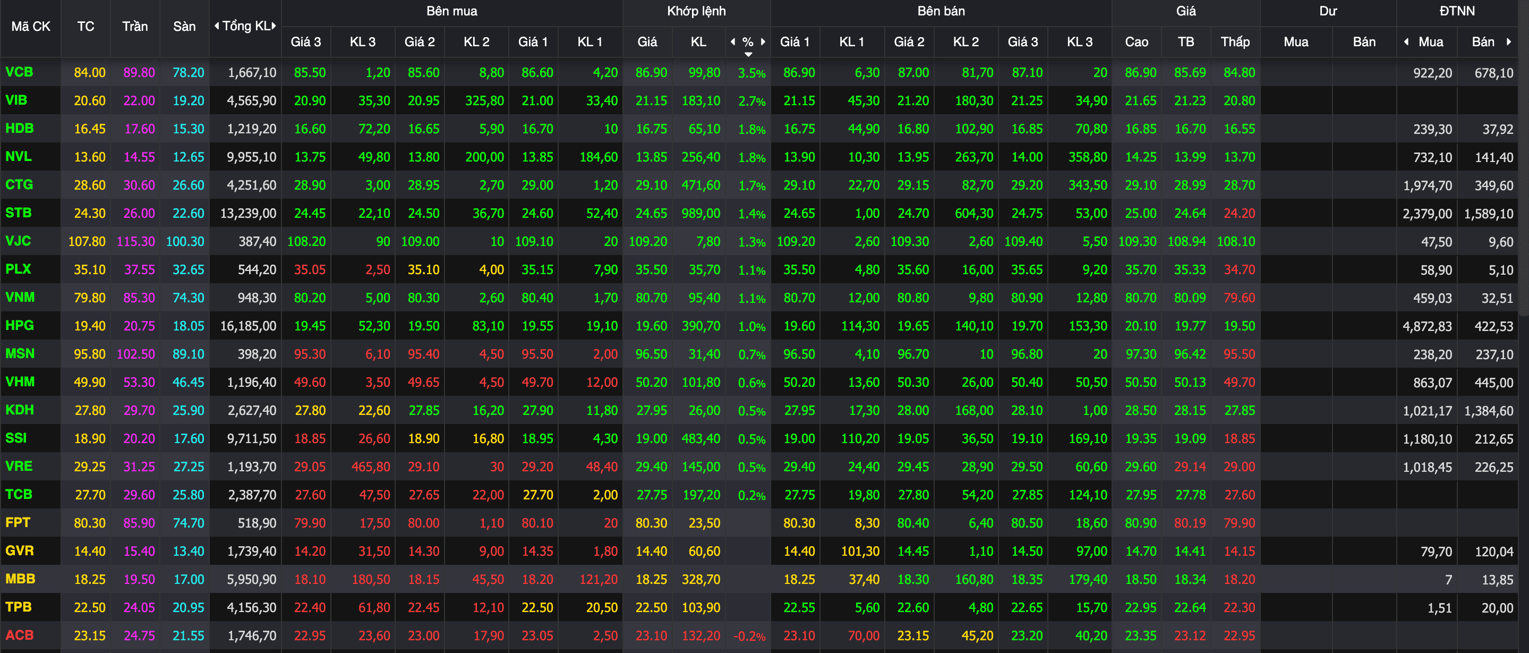Viewport: 1529px width, 653px height.
Task: Open the VJC ticker symbol
Action: (18, 241)
